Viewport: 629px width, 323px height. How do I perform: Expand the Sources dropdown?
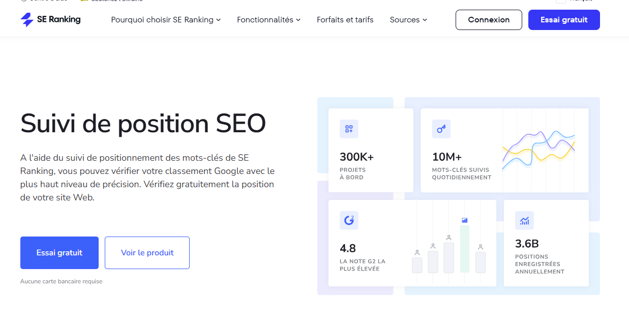408,20
